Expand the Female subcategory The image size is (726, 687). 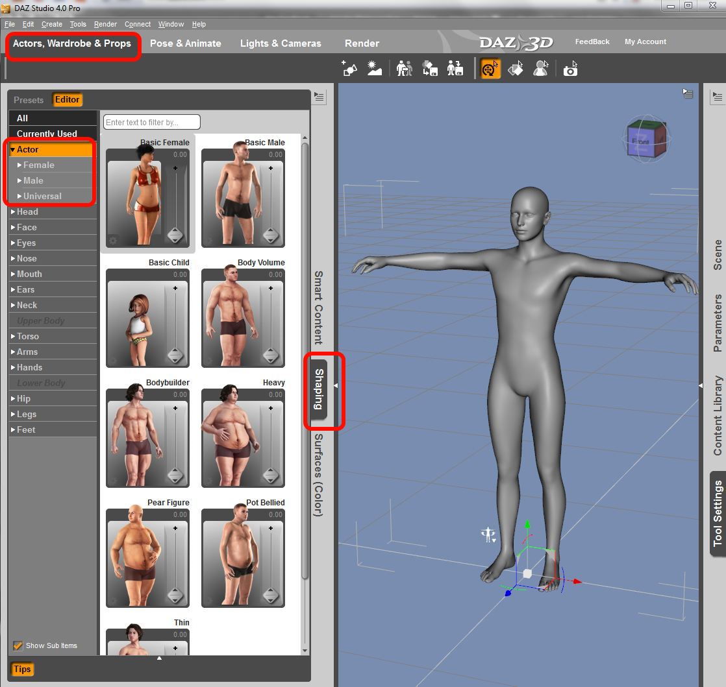coord(19,165)
